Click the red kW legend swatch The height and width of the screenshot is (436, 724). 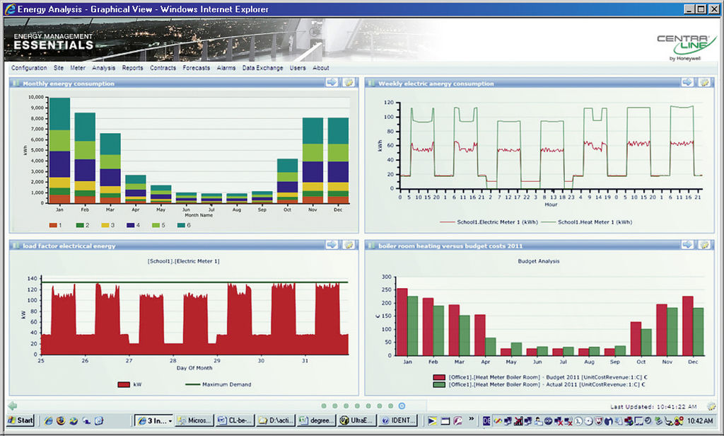(x=124, y=385)
